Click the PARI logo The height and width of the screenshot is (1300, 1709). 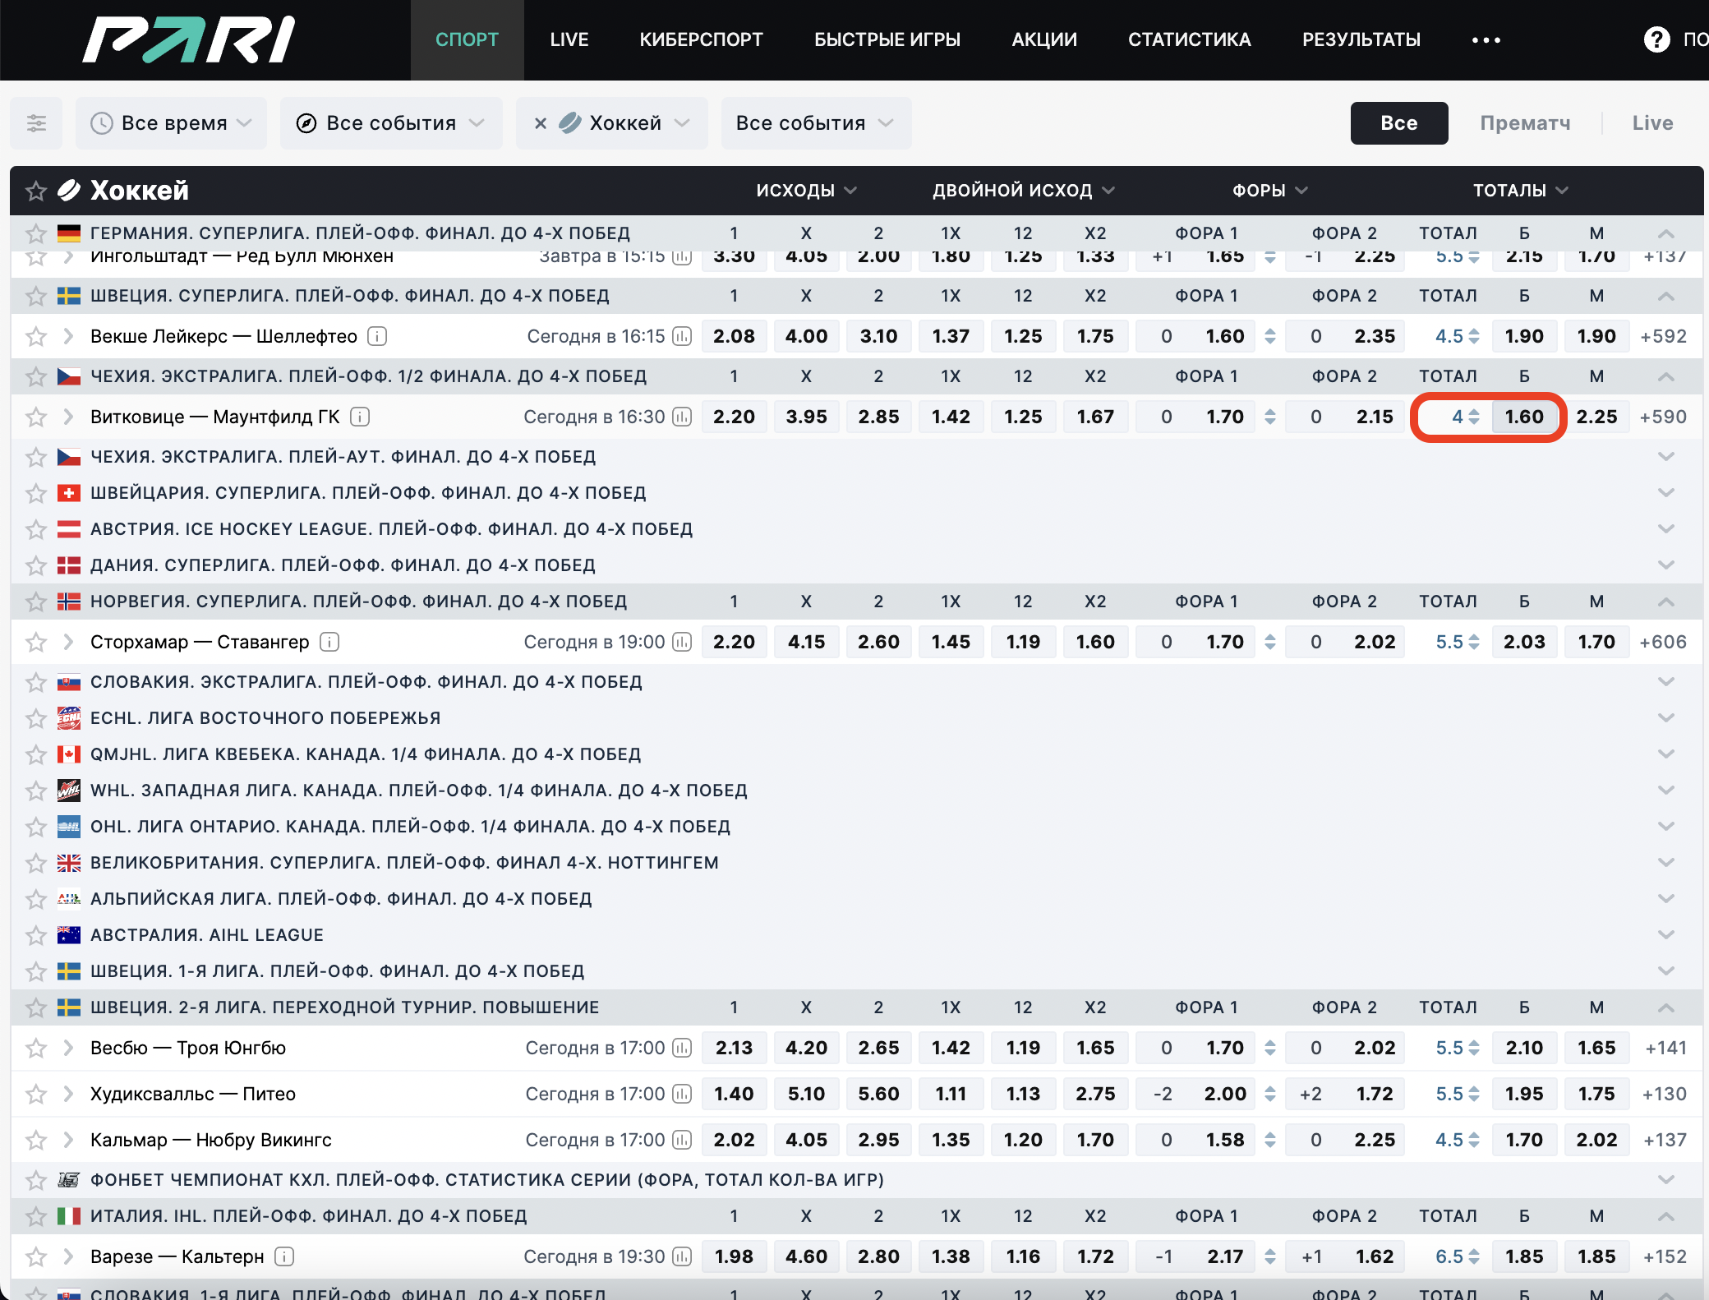tap(187, 39)
